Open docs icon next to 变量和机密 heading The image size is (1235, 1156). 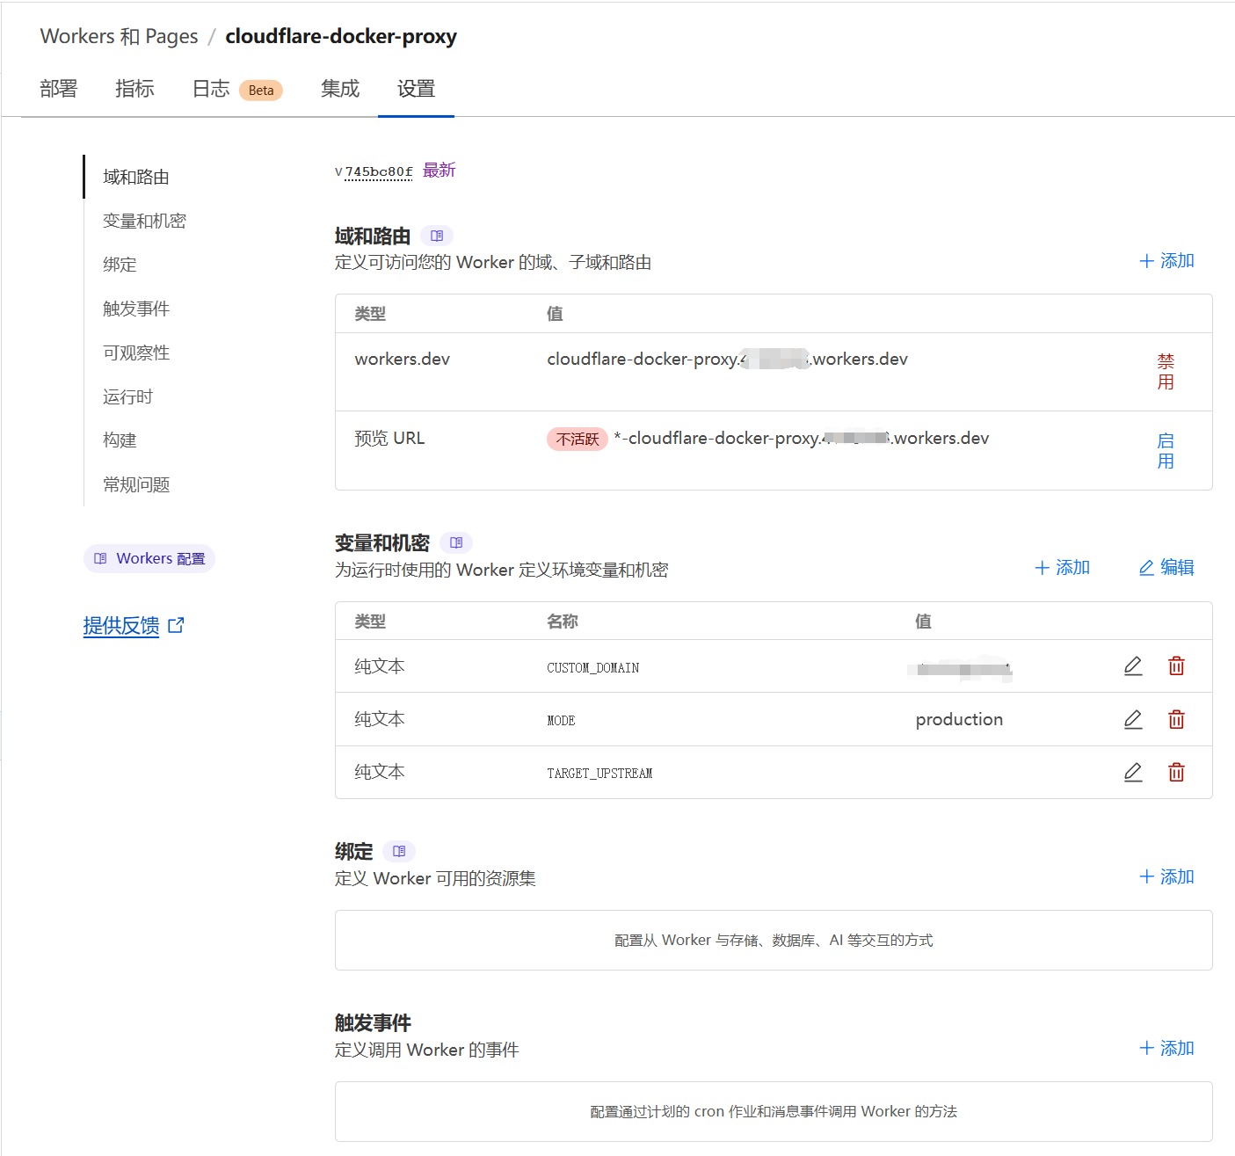point(455,543)
